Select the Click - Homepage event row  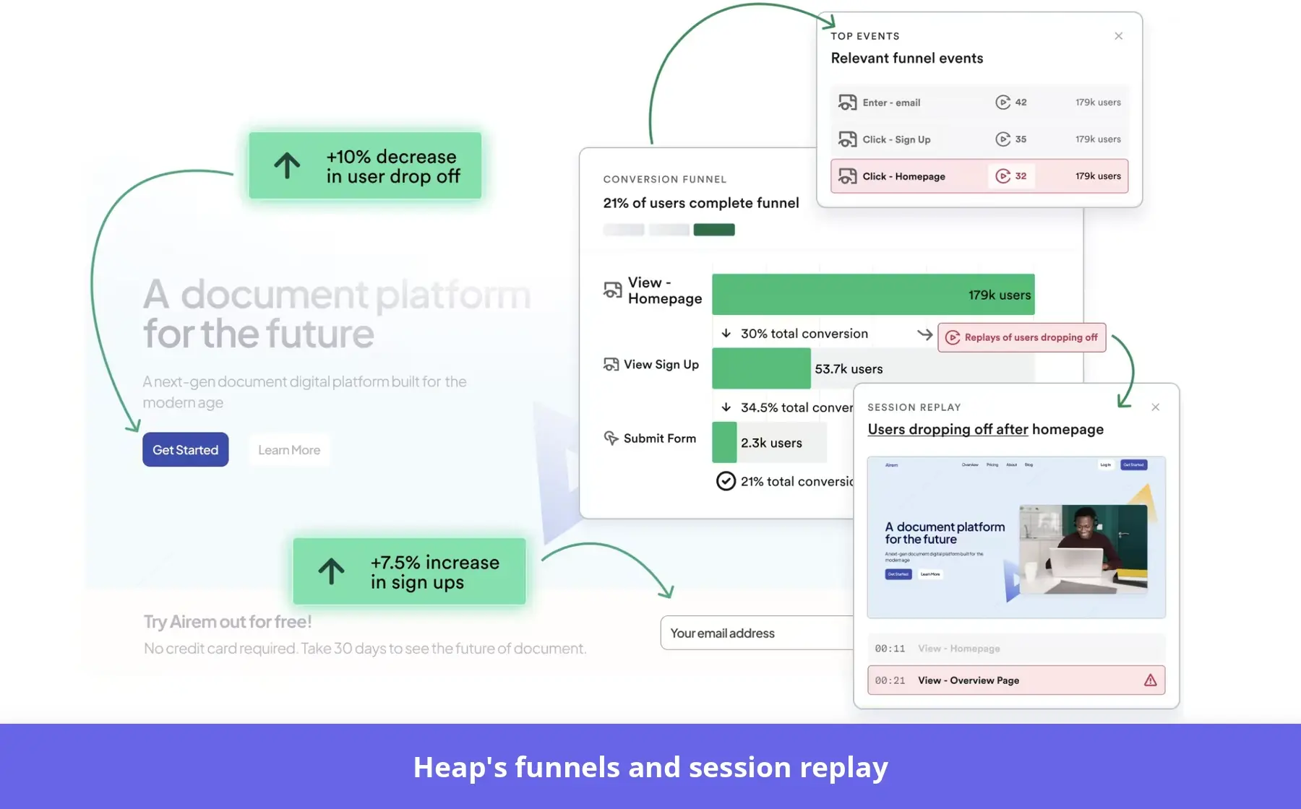[979, 176]
